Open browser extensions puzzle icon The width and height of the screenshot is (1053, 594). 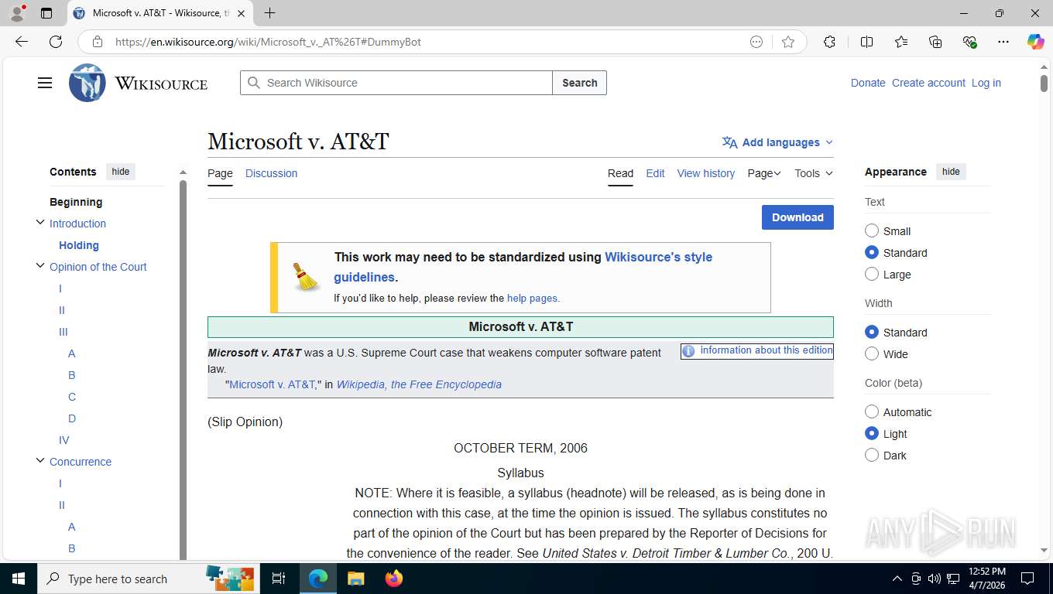[829, 42]
